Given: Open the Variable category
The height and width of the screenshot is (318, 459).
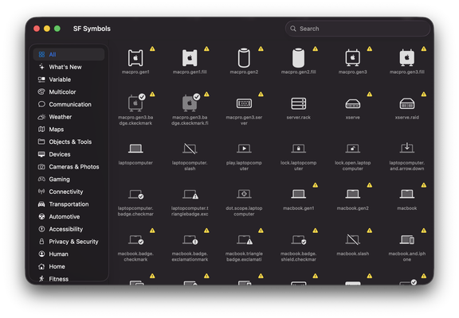Looking at the screenshot, I should coord(69,79).
